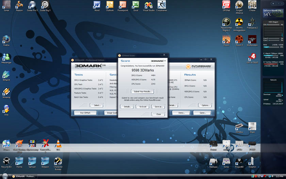Screen dimensions: 286x179
Task: Launch the Project64 shortcut
Action: click(x=239, y=162)
